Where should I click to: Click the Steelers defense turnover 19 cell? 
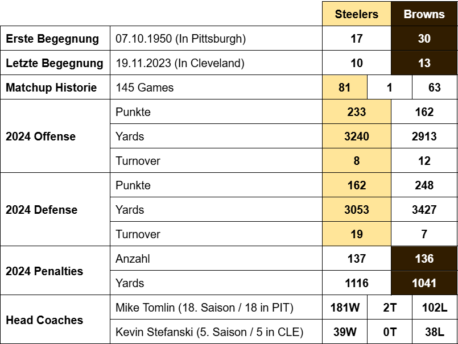[x=357, y=234]
